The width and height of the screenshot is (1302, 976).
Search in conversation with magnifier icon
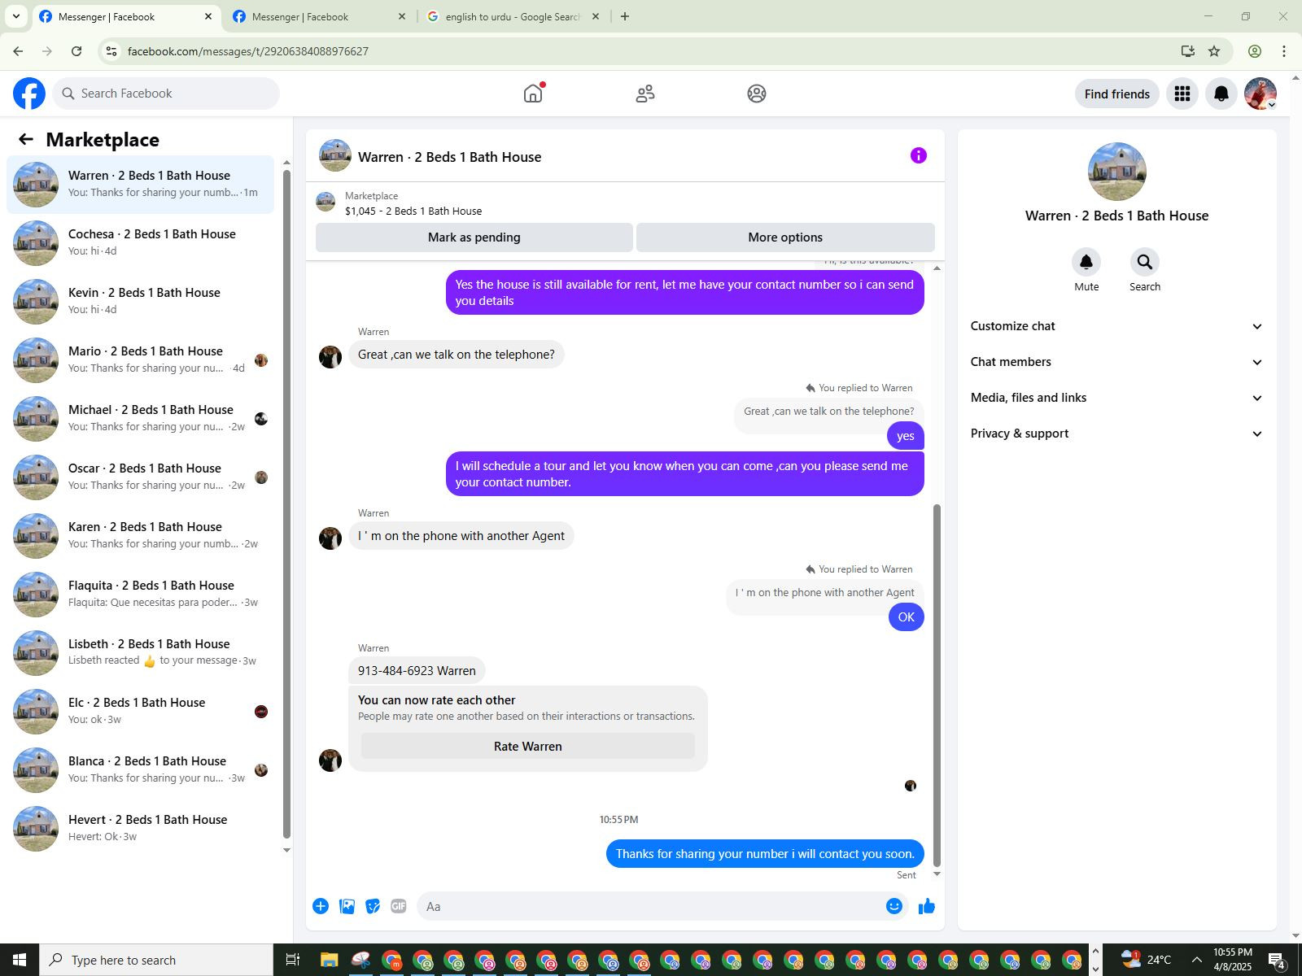click(1145, 262)
